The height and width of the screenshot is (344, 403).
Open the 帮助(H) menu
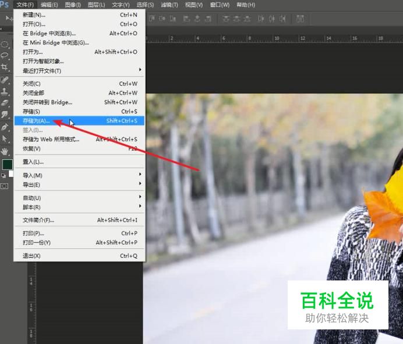(x=245, y=5)
